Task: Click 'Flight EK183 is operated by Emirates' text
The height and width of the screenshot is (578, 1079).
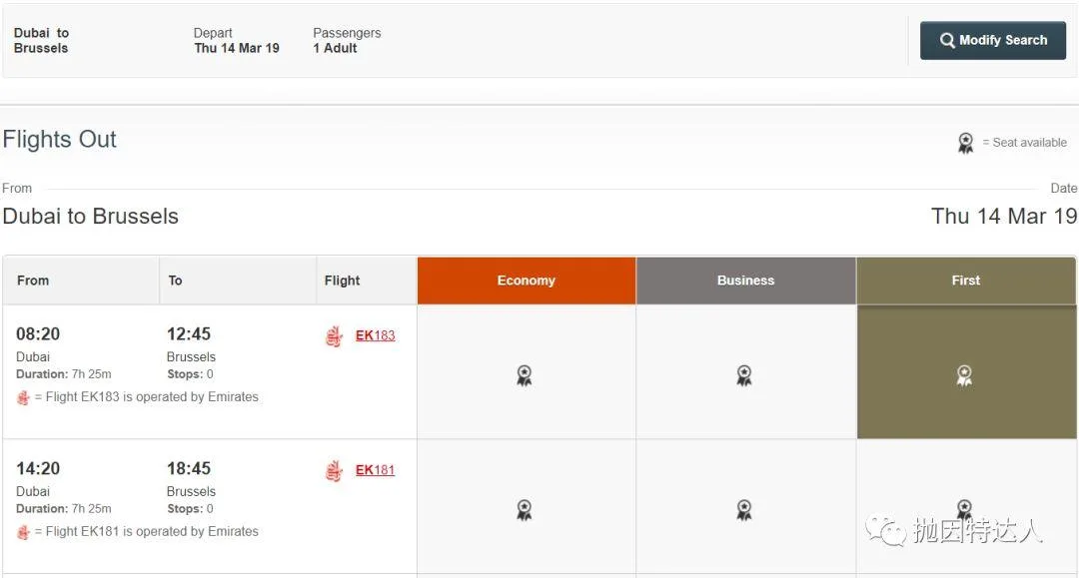Action: 152,396
